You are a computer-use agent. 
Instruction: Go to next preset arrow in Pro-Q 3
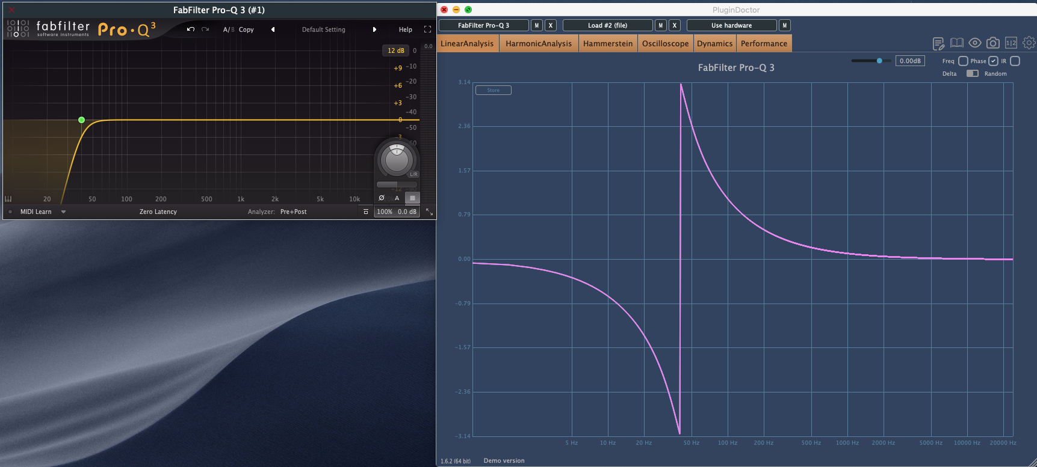(374, 29)
